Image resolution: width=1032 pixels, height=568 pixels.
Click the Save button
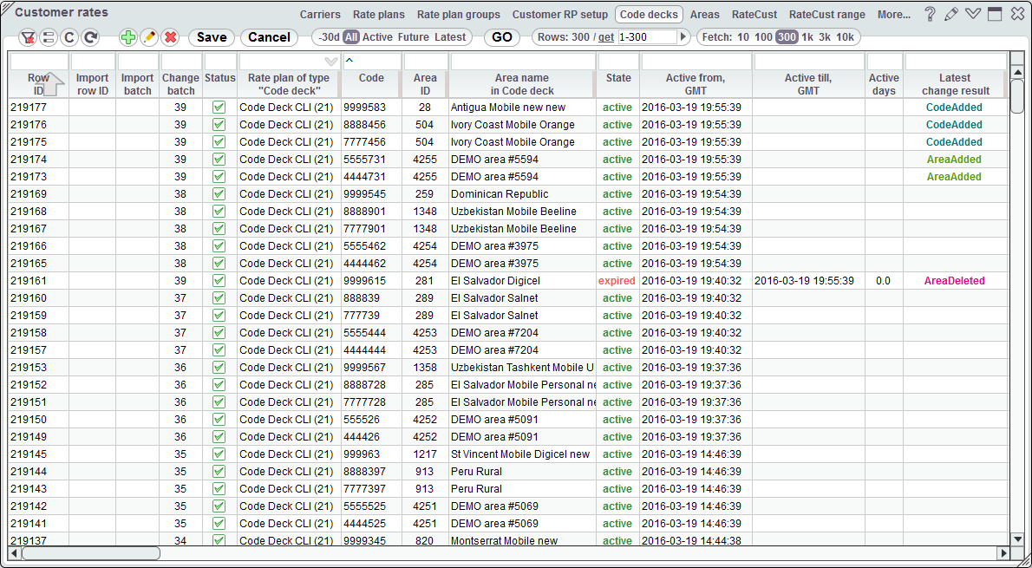tap(211, 37)
